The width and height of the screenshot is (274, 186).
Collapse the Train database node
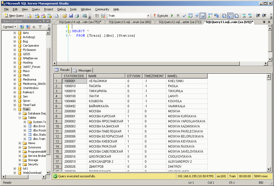pyautogui.click(x=15, y=109)
